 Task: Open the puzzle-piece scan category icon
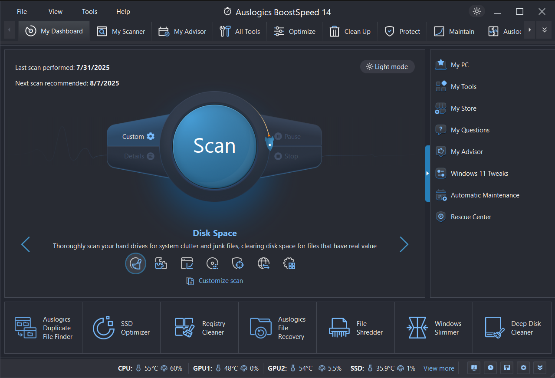tap(161, 263)
